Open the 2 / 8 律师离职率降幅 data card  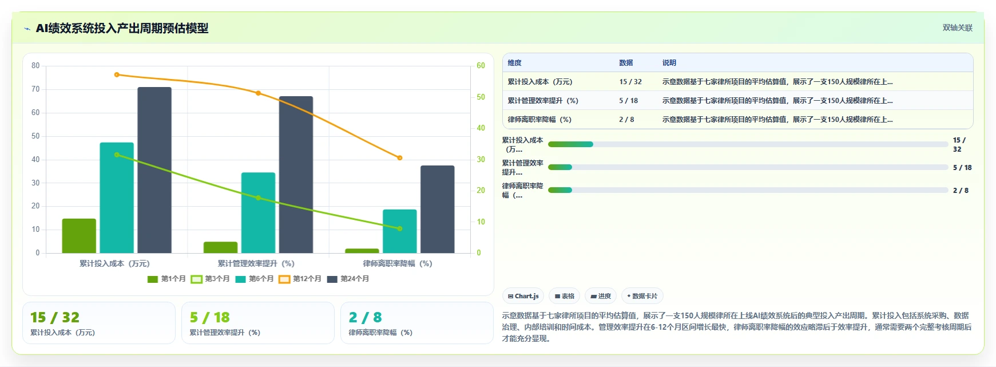[417, 323]
